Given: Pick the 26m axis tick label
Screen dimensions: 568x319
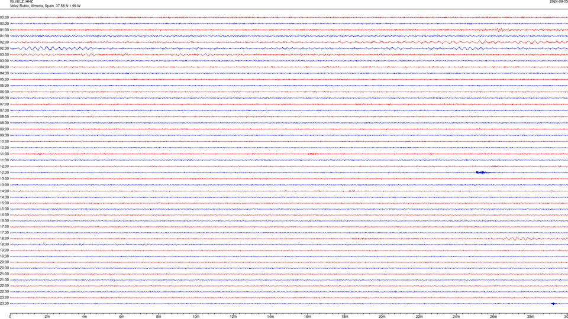Looking at the screenshot, I should coord(493,317).
